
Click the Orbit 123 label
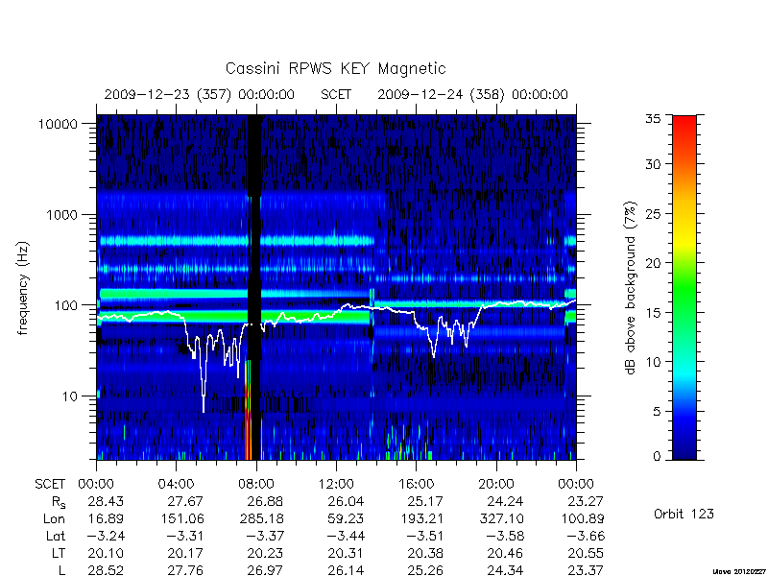[684, 515]
